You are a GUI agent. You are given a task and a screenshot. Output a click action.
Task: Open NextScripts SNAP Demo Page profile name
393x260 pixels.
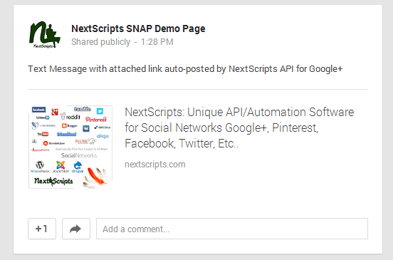tap(138, 28)
